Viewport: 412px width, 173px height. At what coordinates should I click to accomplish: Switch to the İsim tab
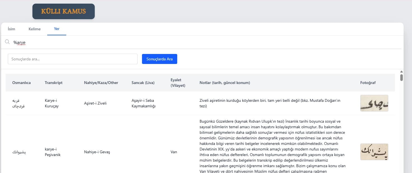(11, 29)
